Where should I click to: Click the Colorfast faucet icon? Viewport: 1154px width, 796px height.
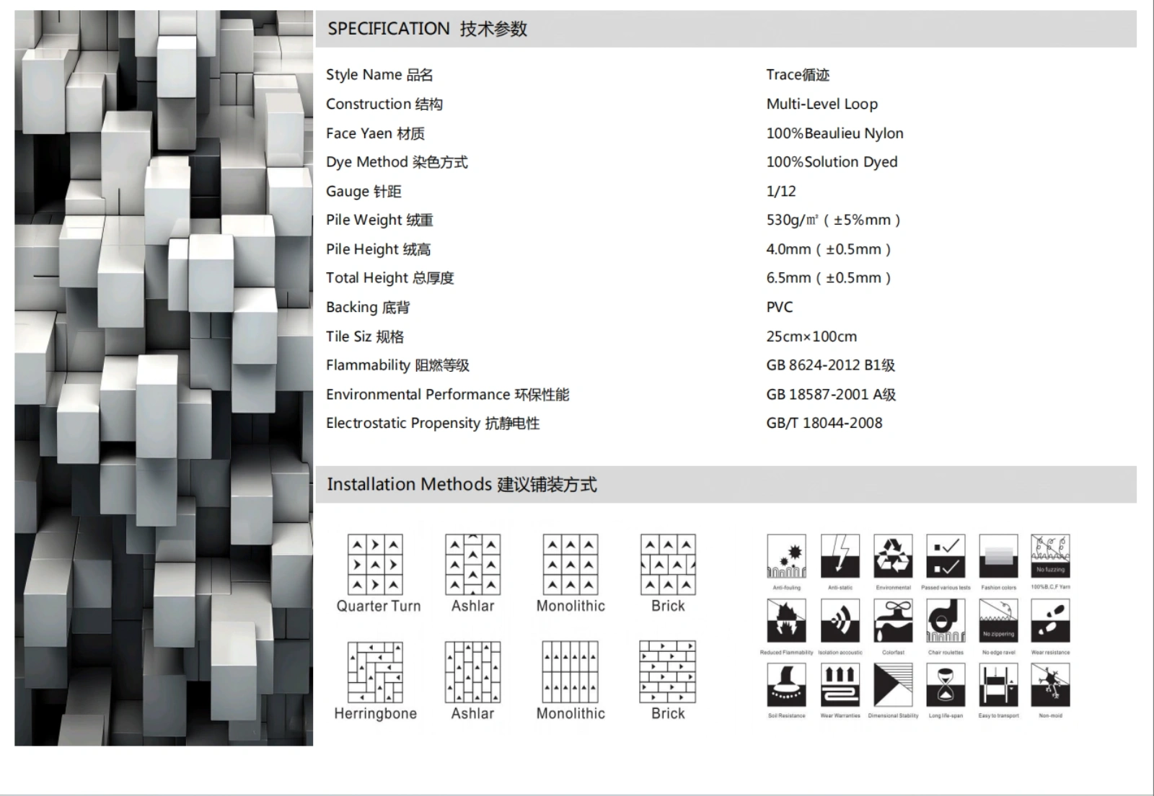(893, 621)
